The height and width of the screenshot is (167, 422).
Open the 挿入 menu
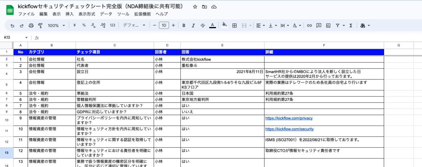coord(70,14)
